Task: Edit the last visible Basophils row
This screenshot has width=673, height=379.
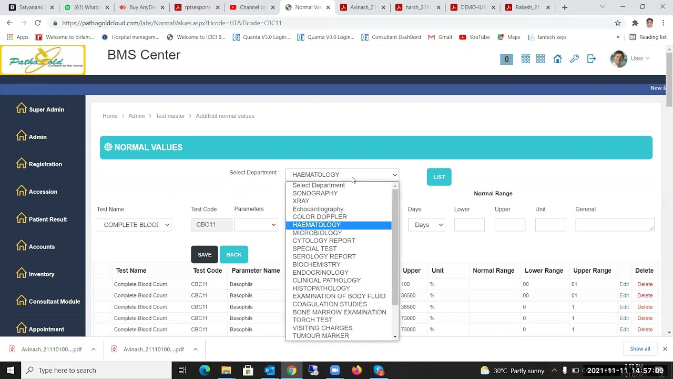Action: tap(624, 330)
